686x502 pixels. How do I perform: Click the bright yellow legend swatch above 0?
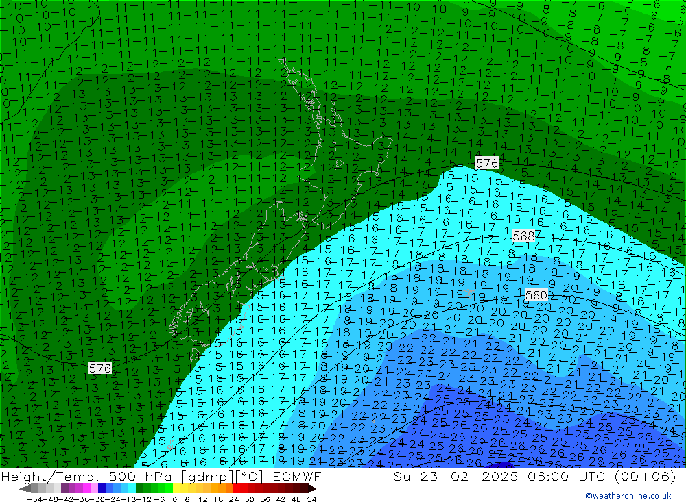point(177,488)
